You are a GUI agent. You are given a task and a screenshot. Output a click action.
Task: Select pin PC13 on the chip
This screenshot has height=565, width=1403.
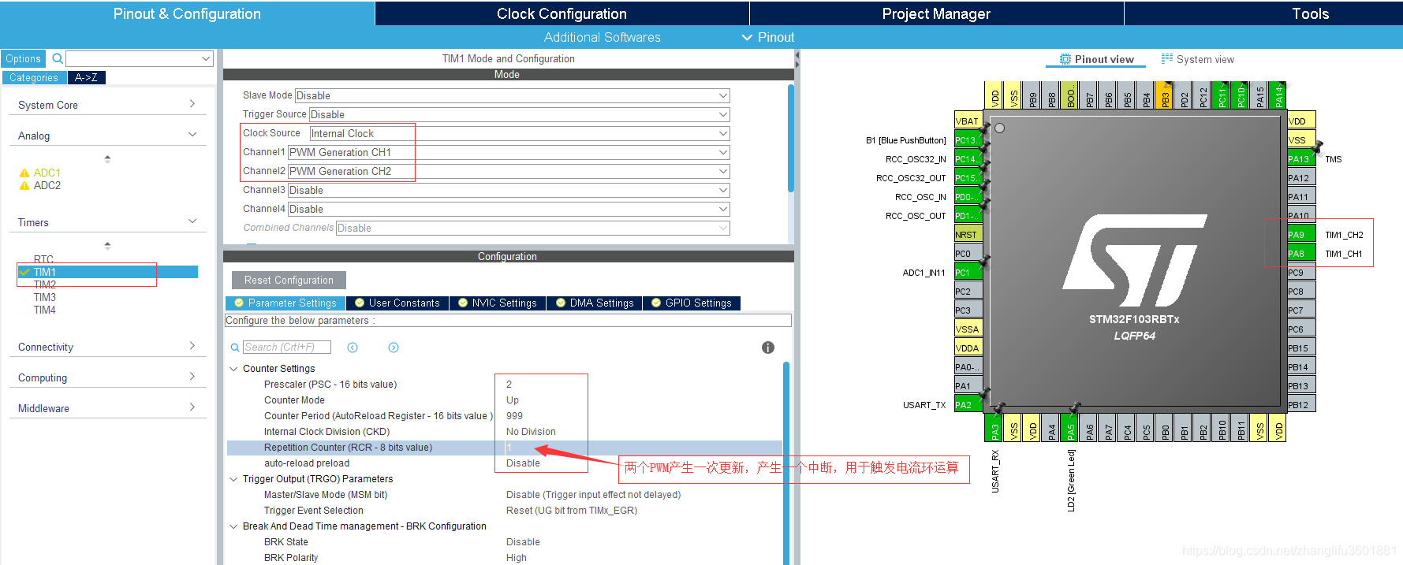[968, 140]
